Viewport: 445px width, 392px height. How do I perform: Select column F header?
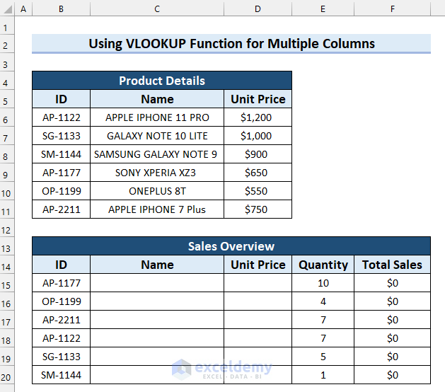click(392, 9)
